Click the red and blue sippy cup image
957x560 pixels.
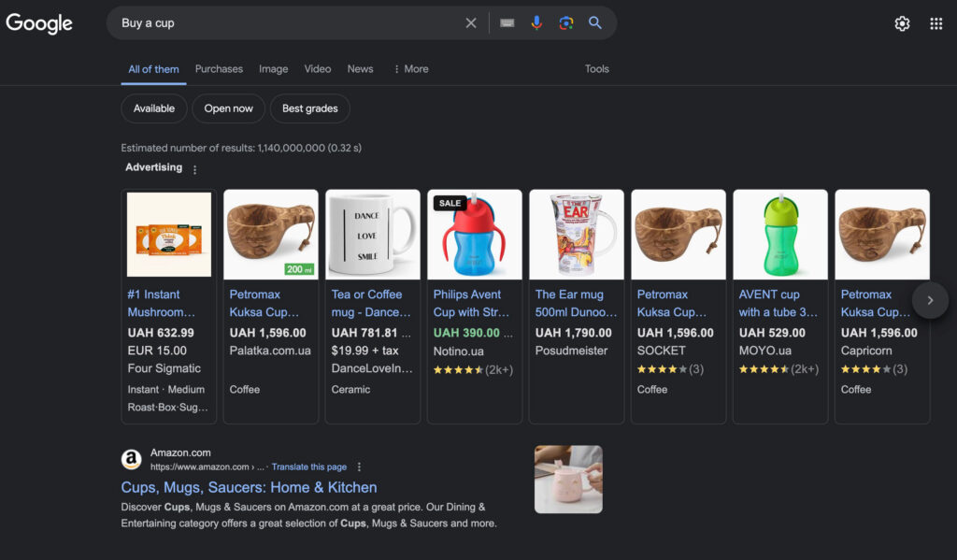(x=475, y=235)
